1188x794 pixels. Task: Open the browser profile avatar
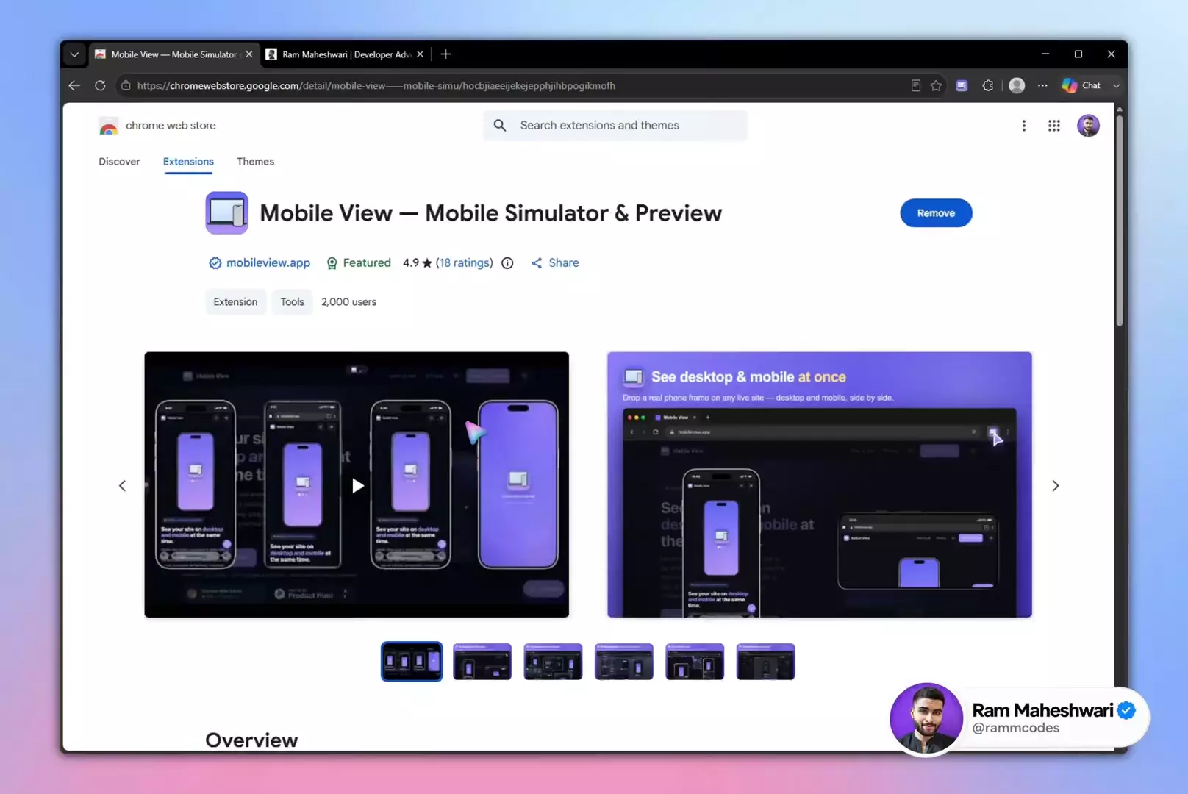pos(1017,85)
